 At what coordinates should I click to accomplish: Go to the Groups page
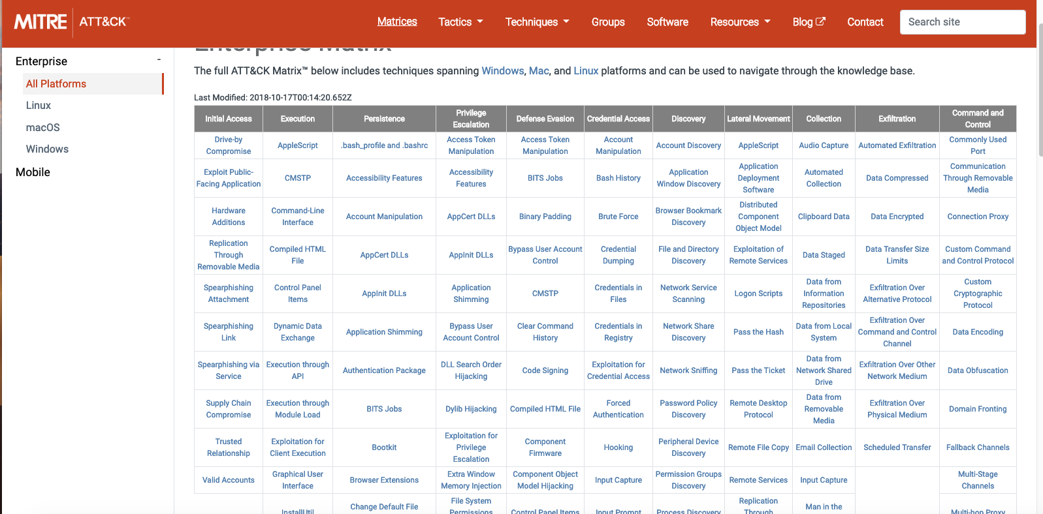point(608,22)
